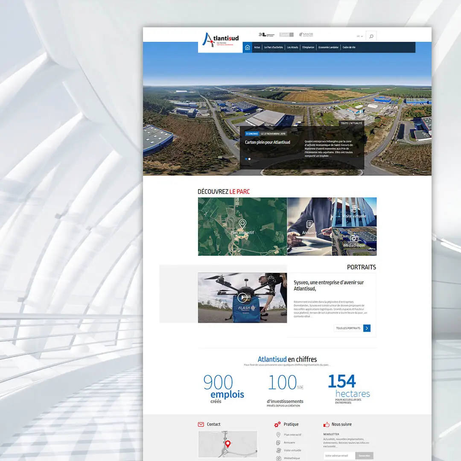Click the footer camera icon beside Médiathèque
Image resolution: width=461 pixels, height=461 pixels.
tap(278, 458)
